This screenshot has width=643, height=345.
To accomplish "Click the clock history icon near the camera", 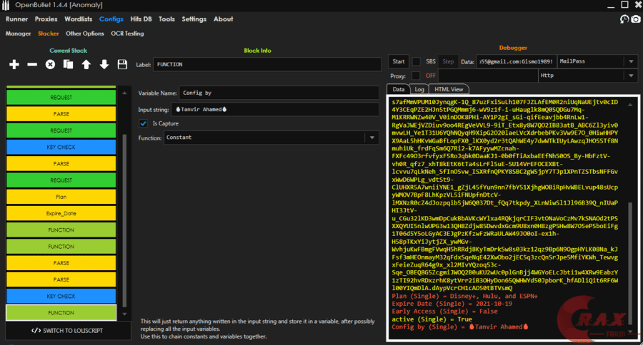I will (x=623, y=19).
